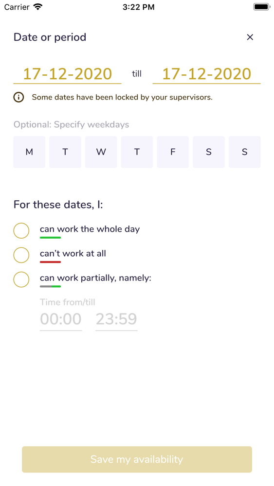274x486 pixels.
Task: Open the end date 17-12-2020 picker
Action: pos(206,74)
